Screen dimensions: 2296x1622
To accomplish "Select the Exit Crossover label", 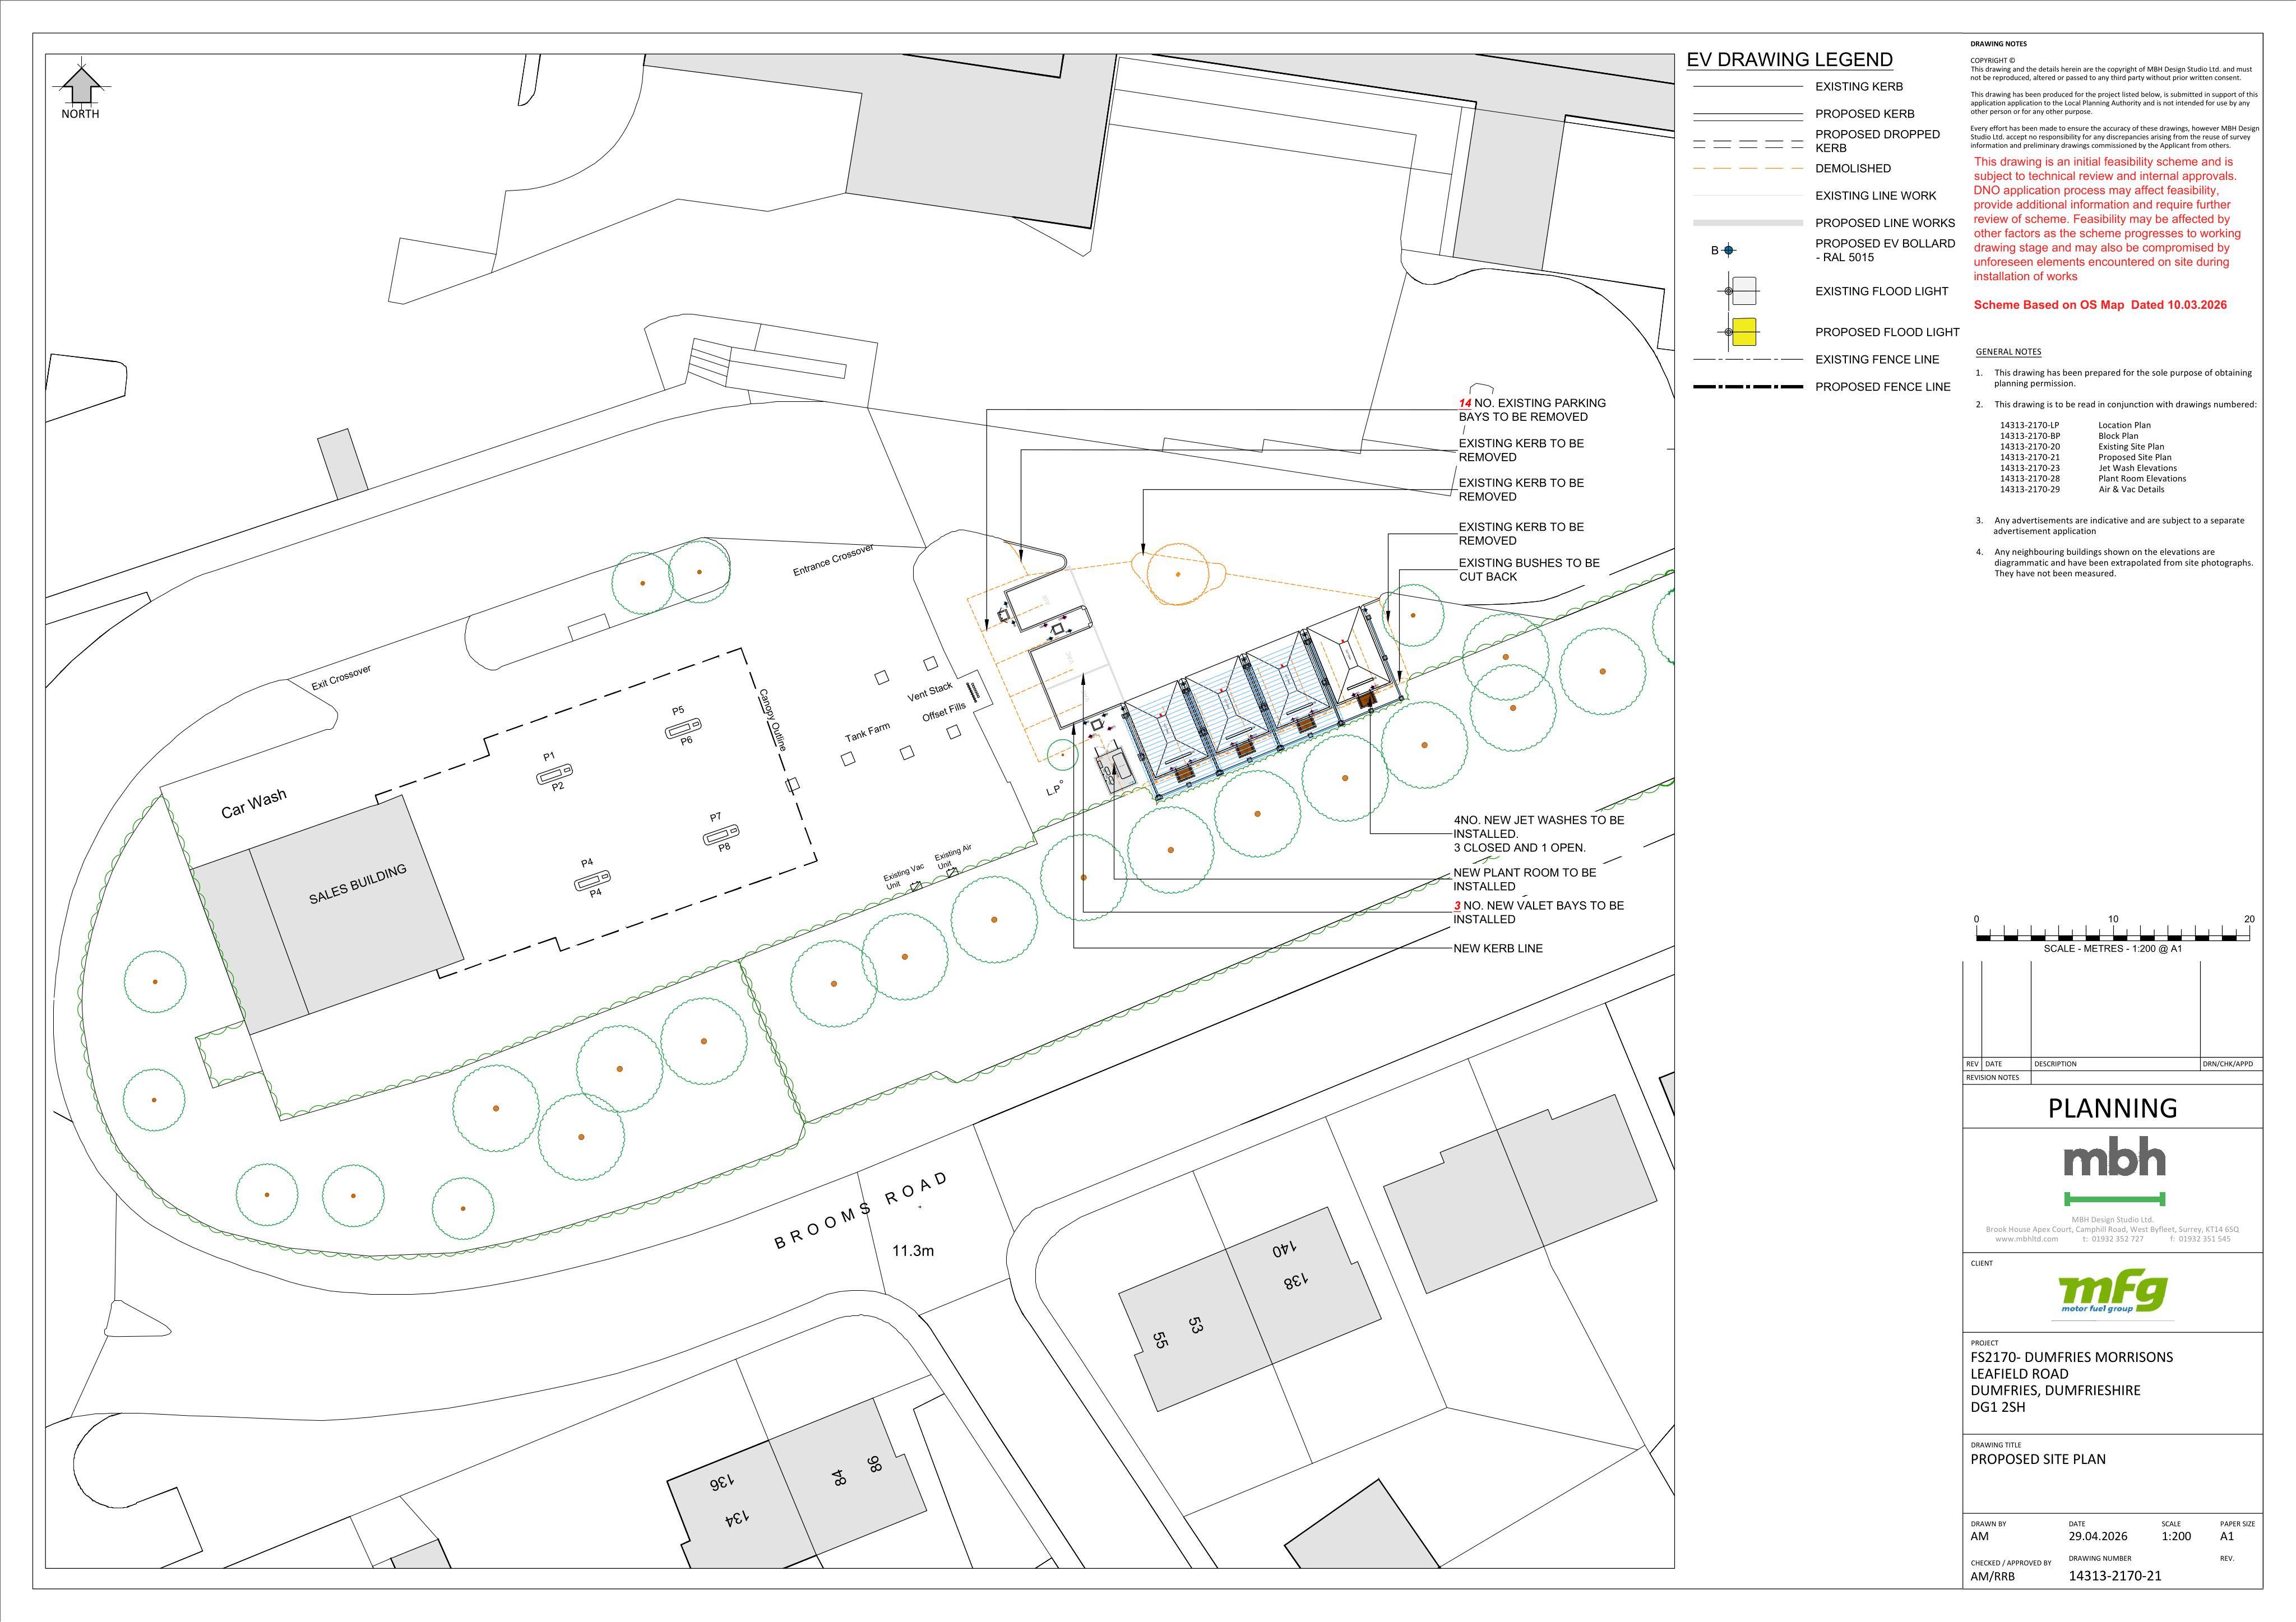I will [x=341, y=677].
